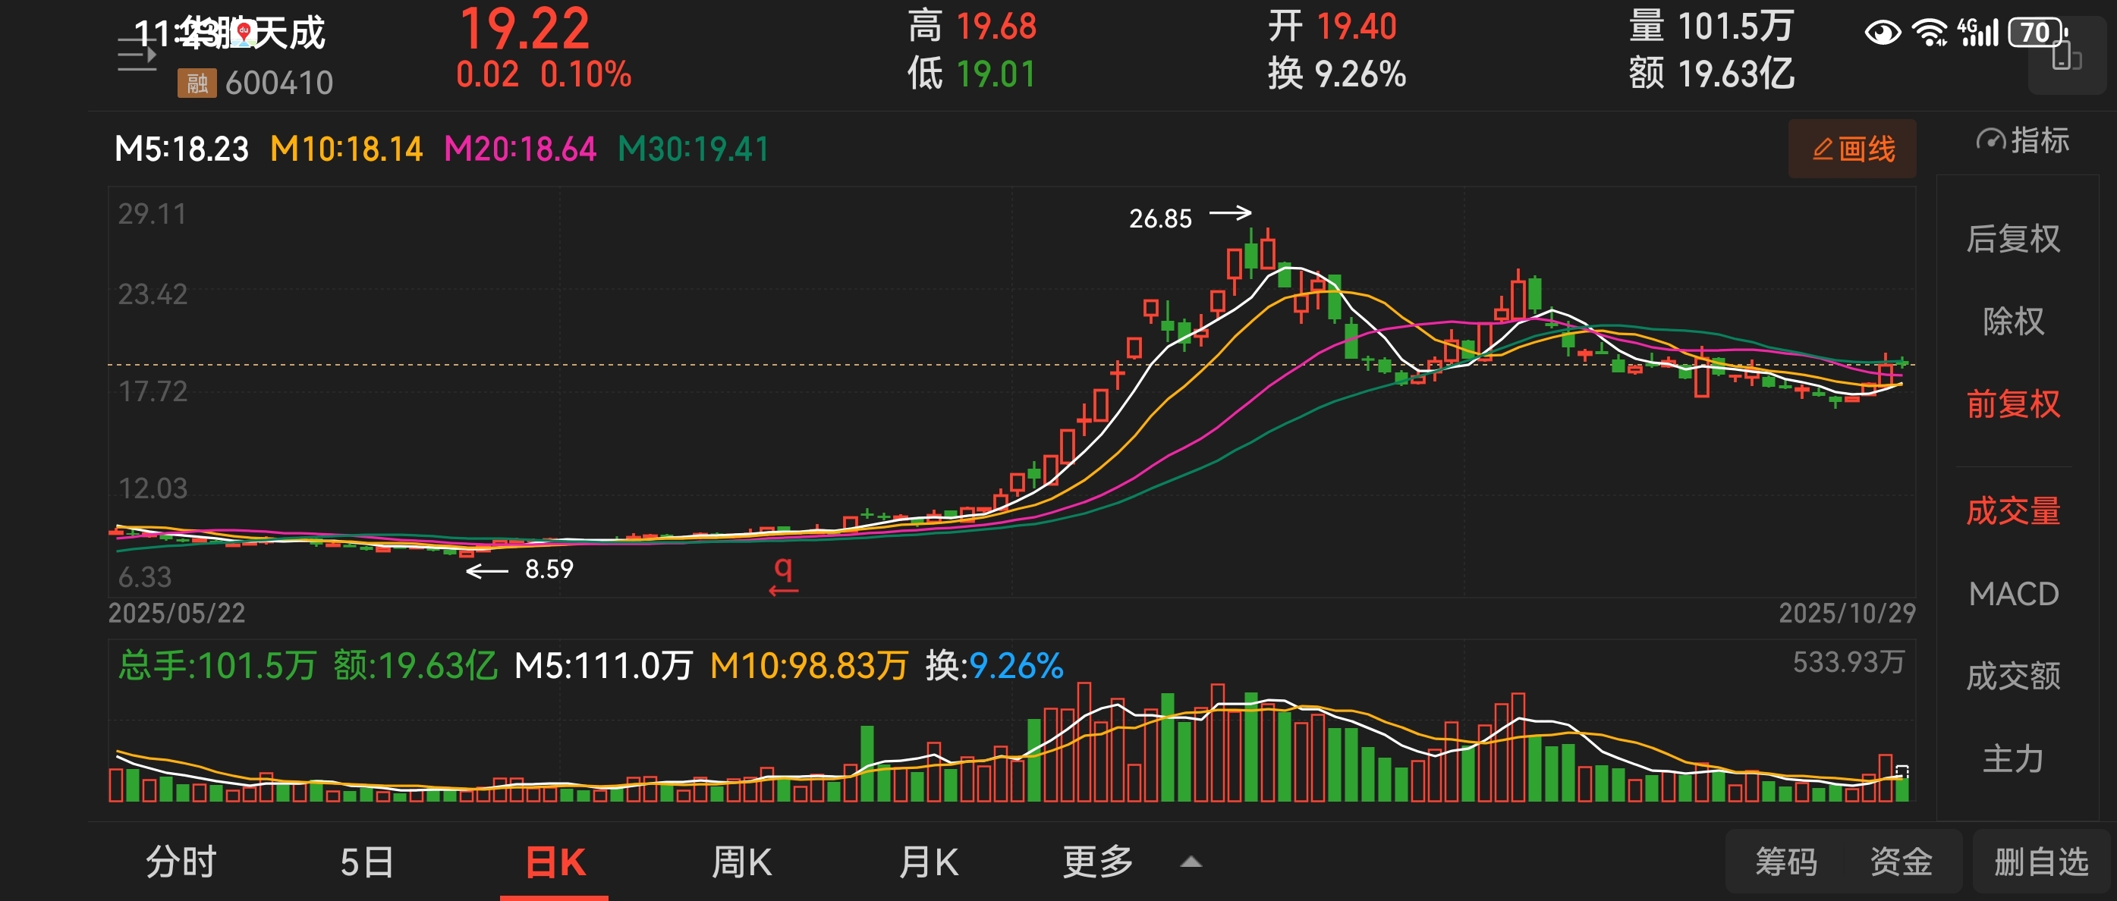The image size is (2117, 901).
Task: Open the 画线 draw line tool
Action: click(1851, 149)
